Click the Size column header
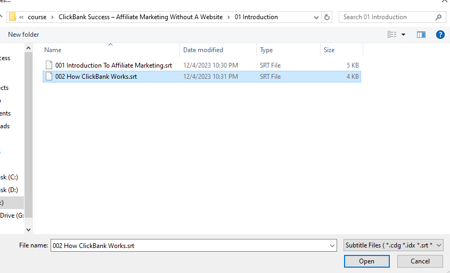 [x=329, y=50]
